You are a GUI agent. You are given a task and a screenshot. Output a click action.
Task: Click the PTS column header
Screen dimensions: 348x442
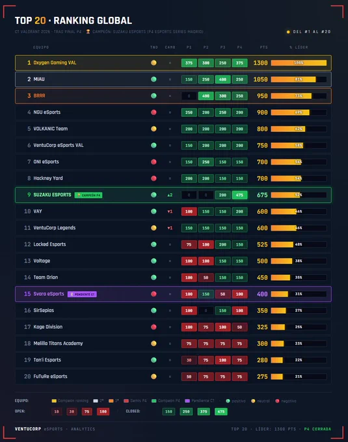pyautogui.click(x=263, y=47)
